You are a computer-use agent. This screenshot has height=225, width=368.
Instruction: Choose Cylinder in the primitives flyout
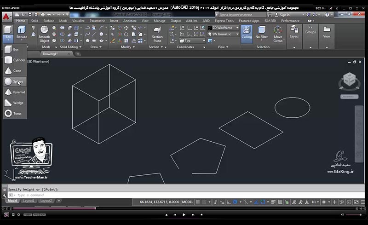point(15,60)
